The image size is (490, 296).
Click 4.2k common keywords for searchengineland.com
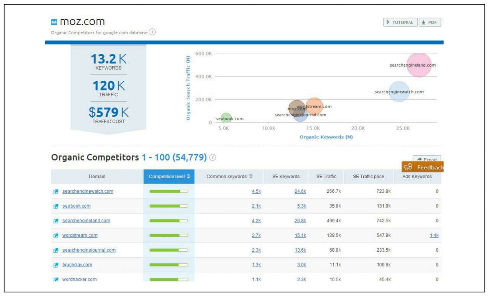click(x=256, y=221)
